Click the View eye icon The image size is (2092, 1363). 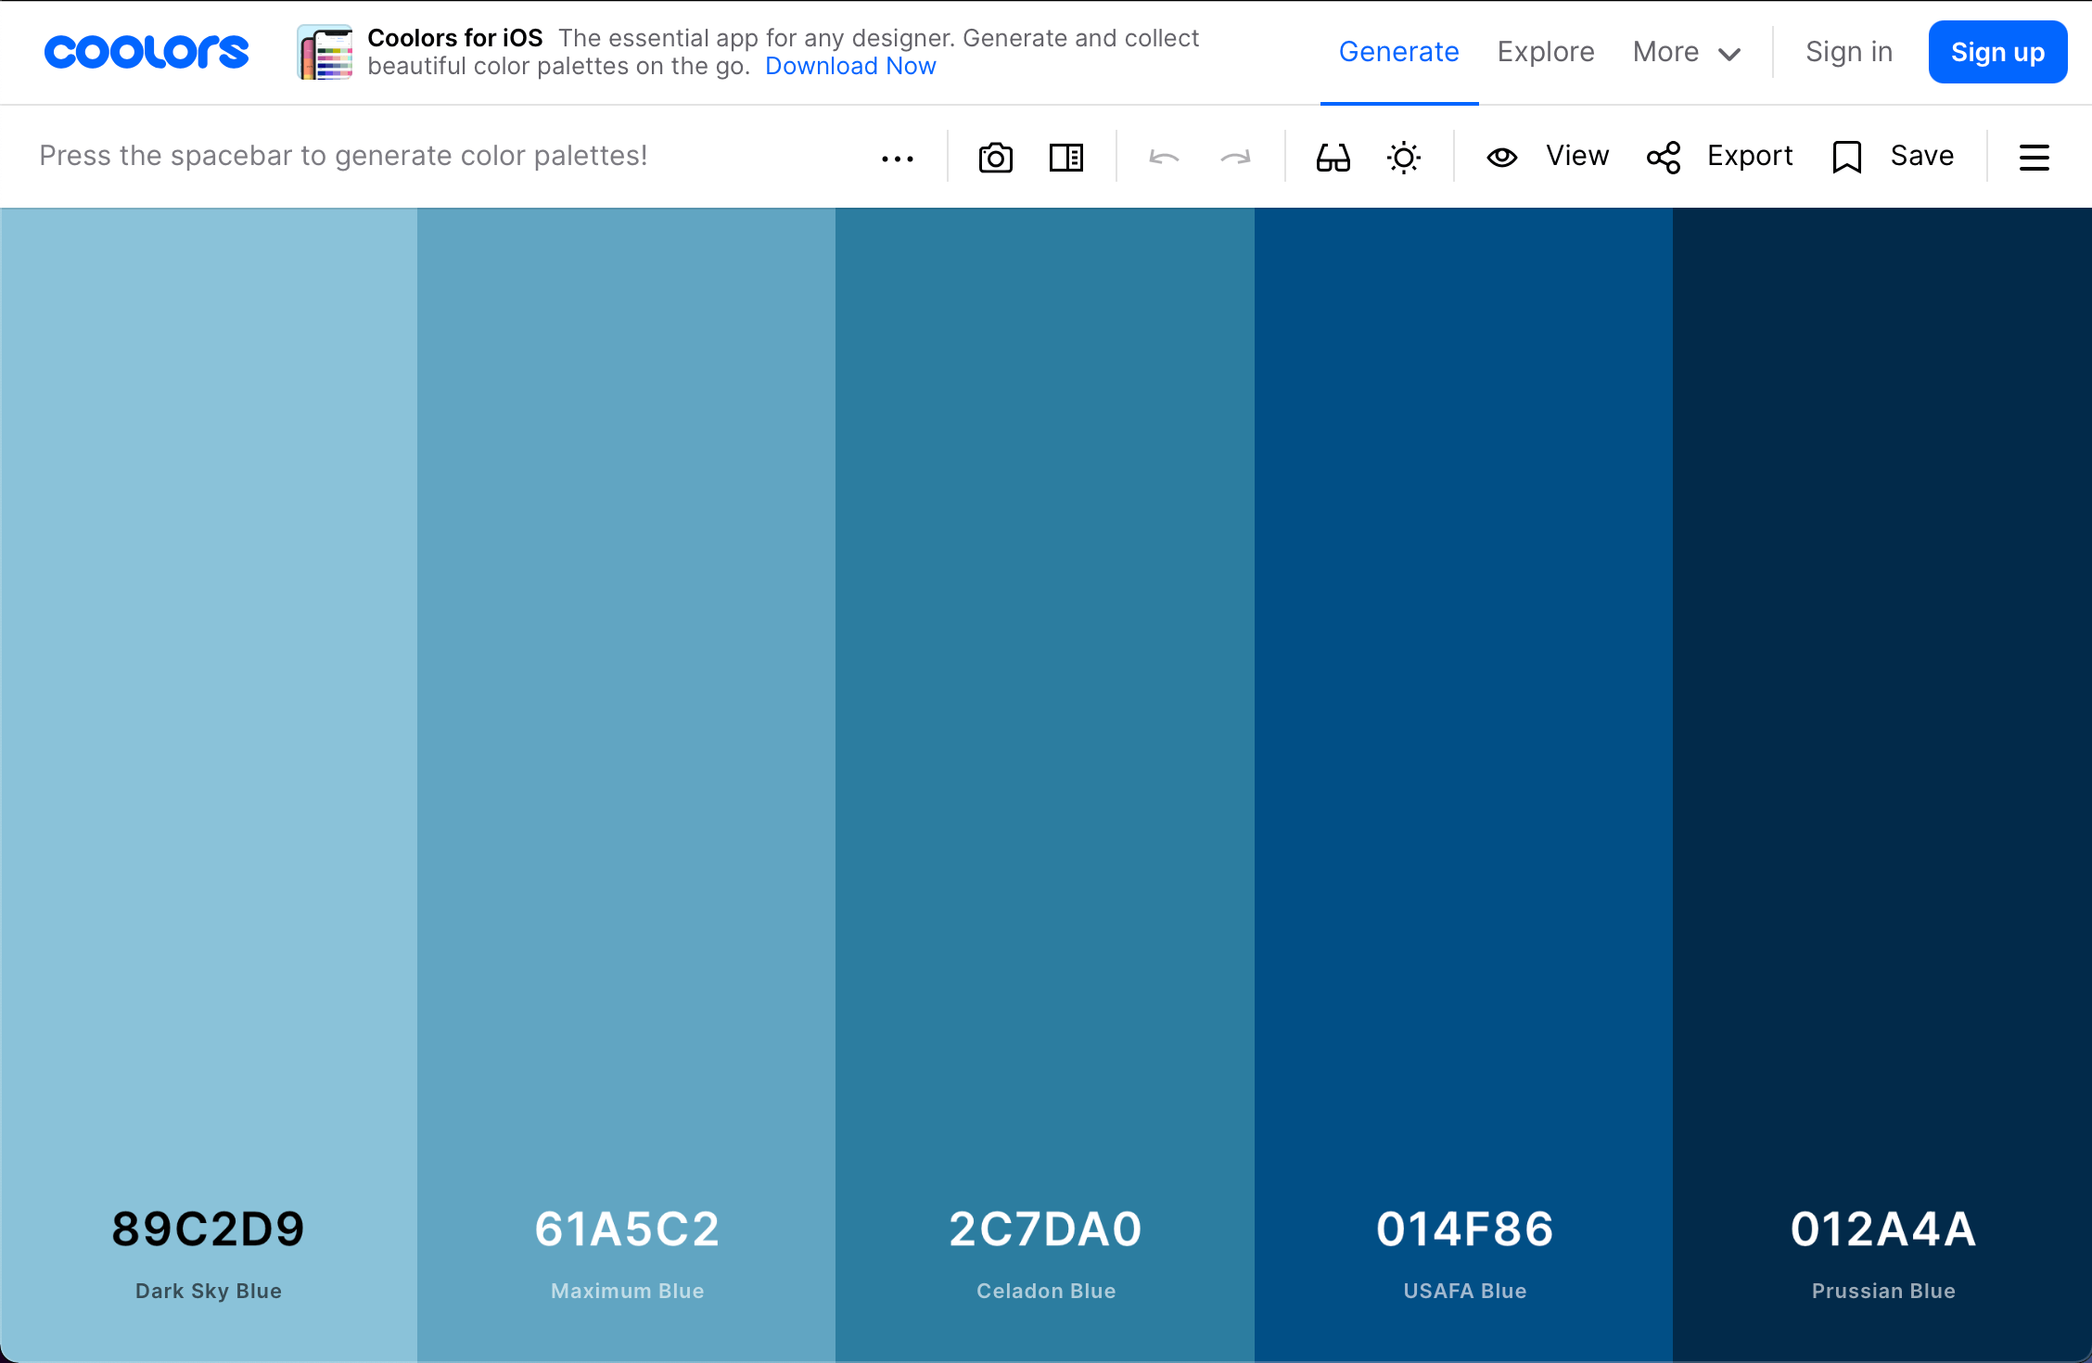1502,156
